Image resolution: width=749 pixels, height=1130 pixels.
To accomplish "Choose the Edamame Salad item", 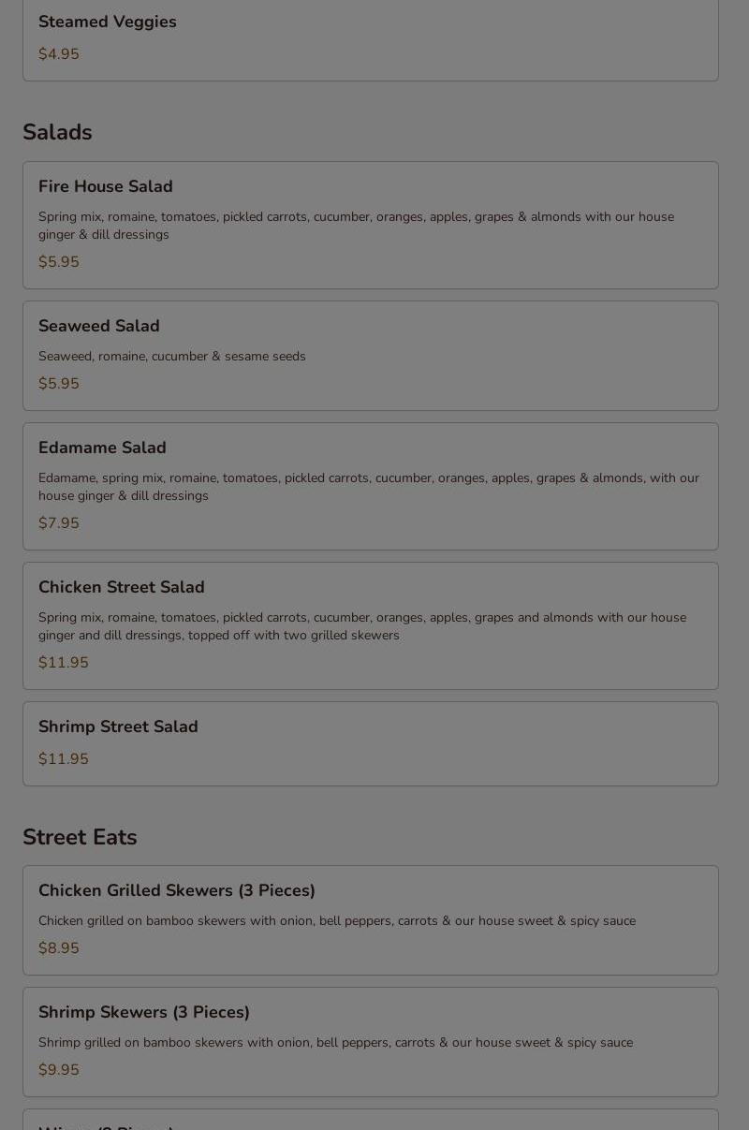I will pos(102,448).
